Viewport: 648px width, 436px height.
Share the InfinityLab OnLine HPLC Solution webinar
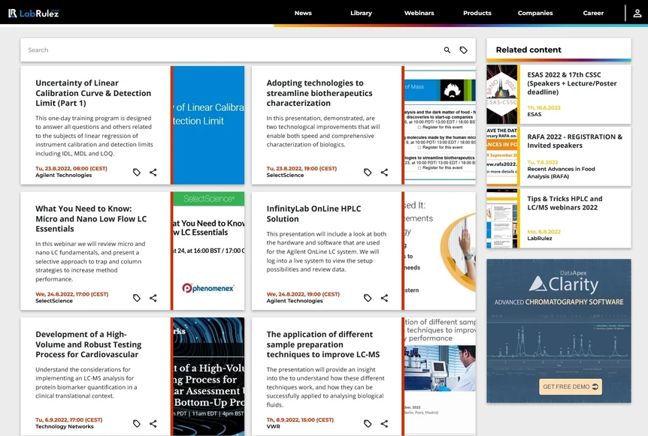(384, 298)
